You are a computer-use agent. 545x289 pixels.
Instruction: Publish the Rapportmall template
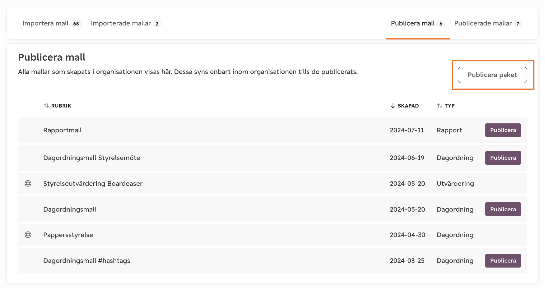click(x=503, y=130)
